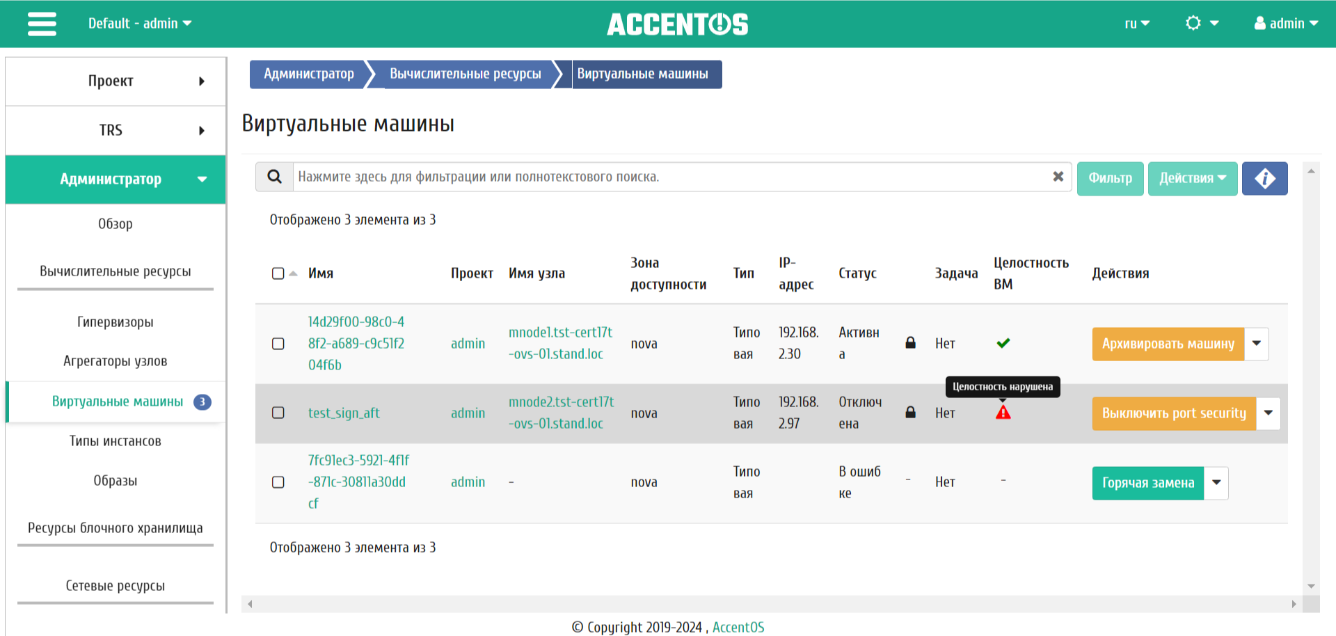Click the Статус column header
The width and height of the screenshot is (1336, 636).
[x=857, y=273]
